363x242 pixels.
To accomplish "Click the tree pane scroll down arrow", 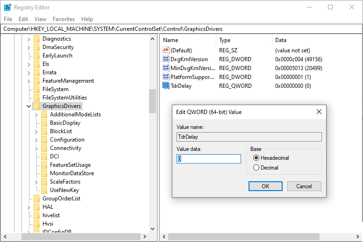I will click(152, 229).
